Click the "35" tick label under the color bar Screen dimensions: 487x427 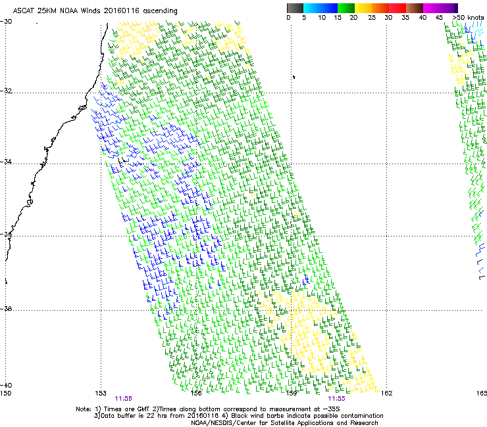point(405,18)
